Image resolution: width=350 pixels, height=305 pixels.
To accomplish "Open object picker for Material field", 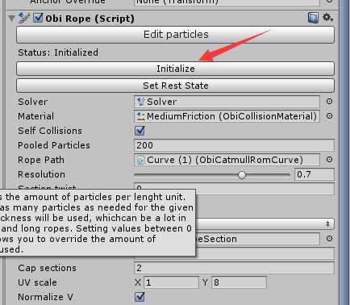I will tap(329, 116).
